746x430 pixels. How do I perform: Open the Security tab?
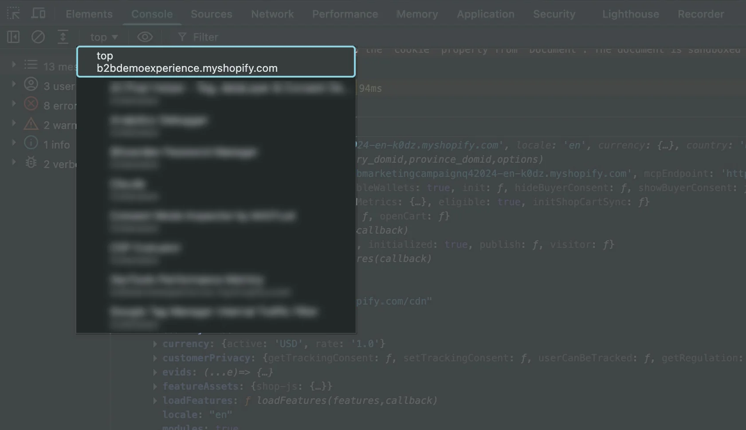pyautogui.click(x=554, y=14)
